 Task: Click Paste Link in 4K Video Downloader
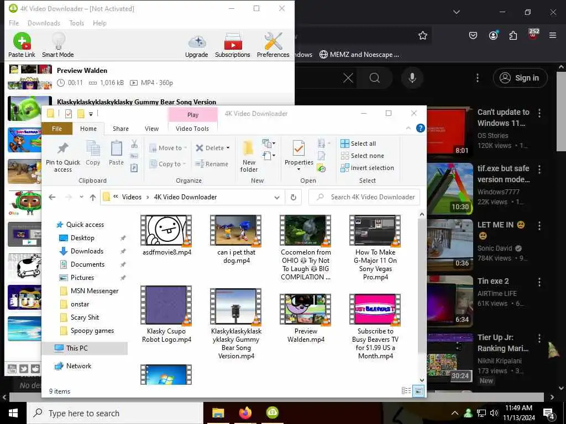point(22,45)
